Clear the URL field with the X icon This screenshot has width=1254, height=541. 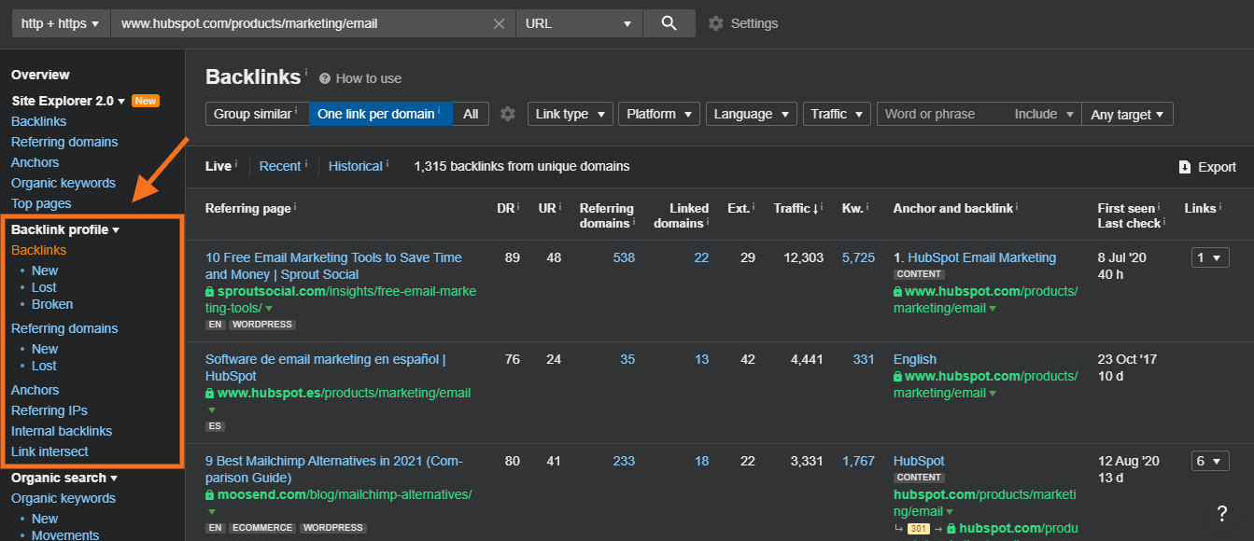click(x=499, y=22)
